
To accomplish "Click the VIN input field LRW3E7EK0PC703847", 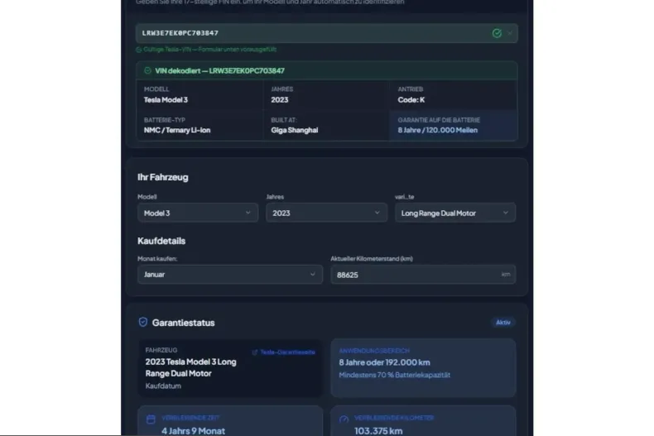I will pyautogui.click(x=326, y=33).
